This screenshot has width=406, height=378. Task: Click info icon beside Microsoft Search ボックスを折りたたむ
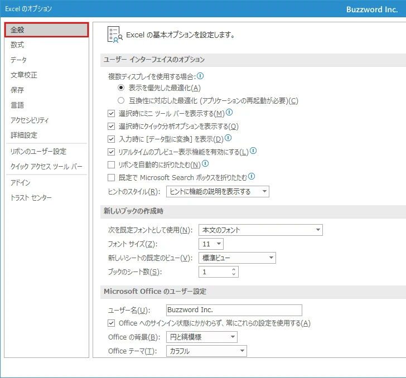(252, 177)
